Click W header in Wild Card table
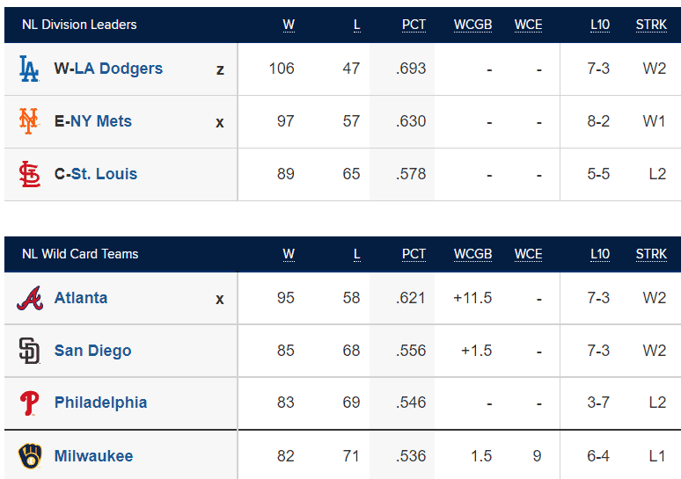 coord(289,254)
